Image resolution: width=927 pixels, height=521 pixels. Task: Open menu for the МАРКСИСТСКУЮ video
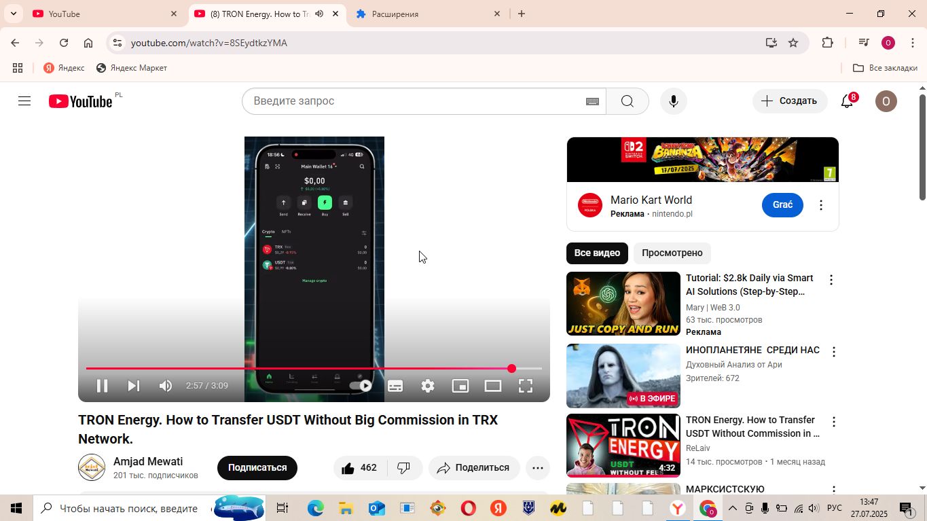834,489
